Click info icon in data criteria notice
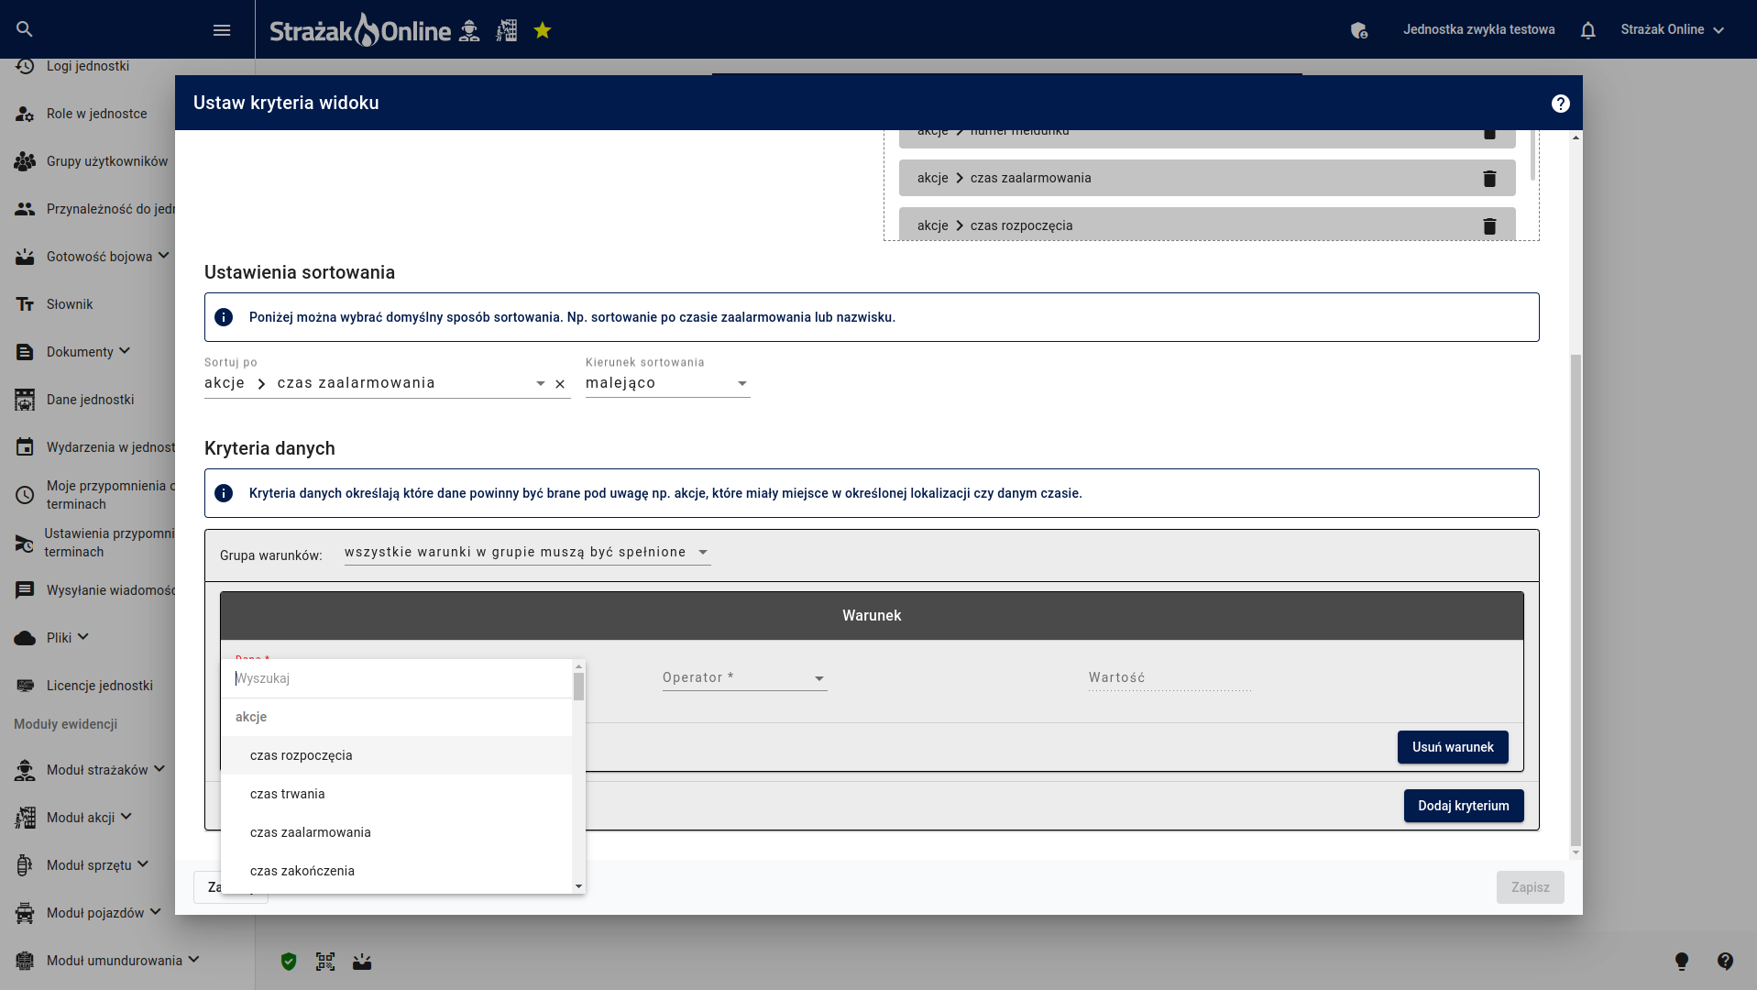The image size is (1757, 990). pyautogui.click(x=224, y=493)
